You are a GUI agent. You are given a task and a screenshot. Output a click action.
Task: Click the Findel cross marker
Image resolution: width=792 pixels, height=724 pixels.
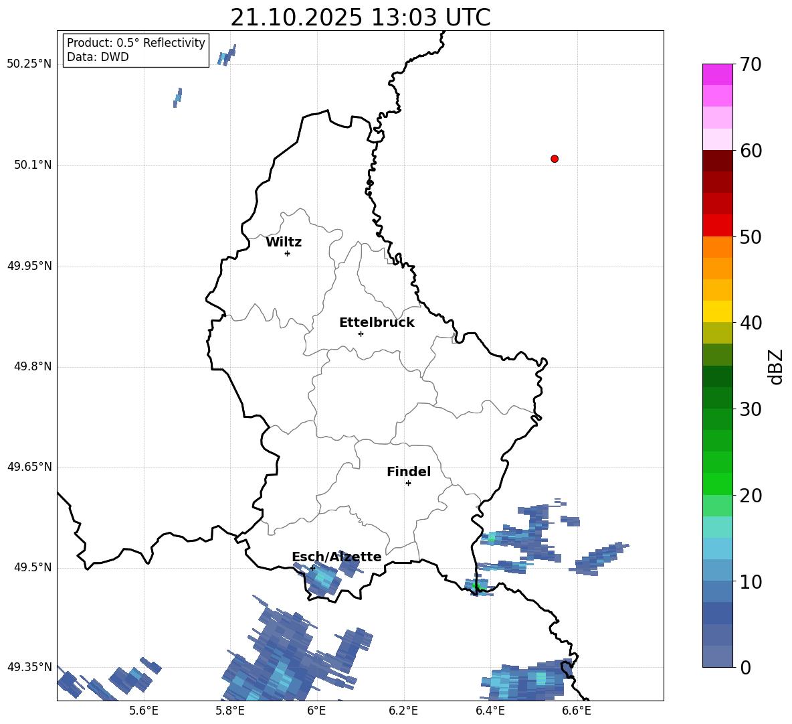408,484
